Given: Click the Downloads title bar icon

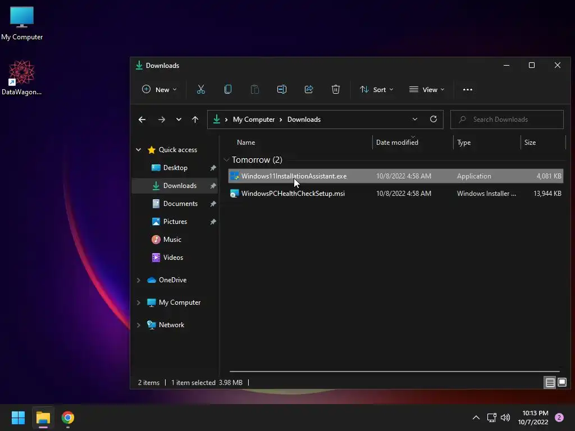Looking at the screenshot, I should point(139,65).
